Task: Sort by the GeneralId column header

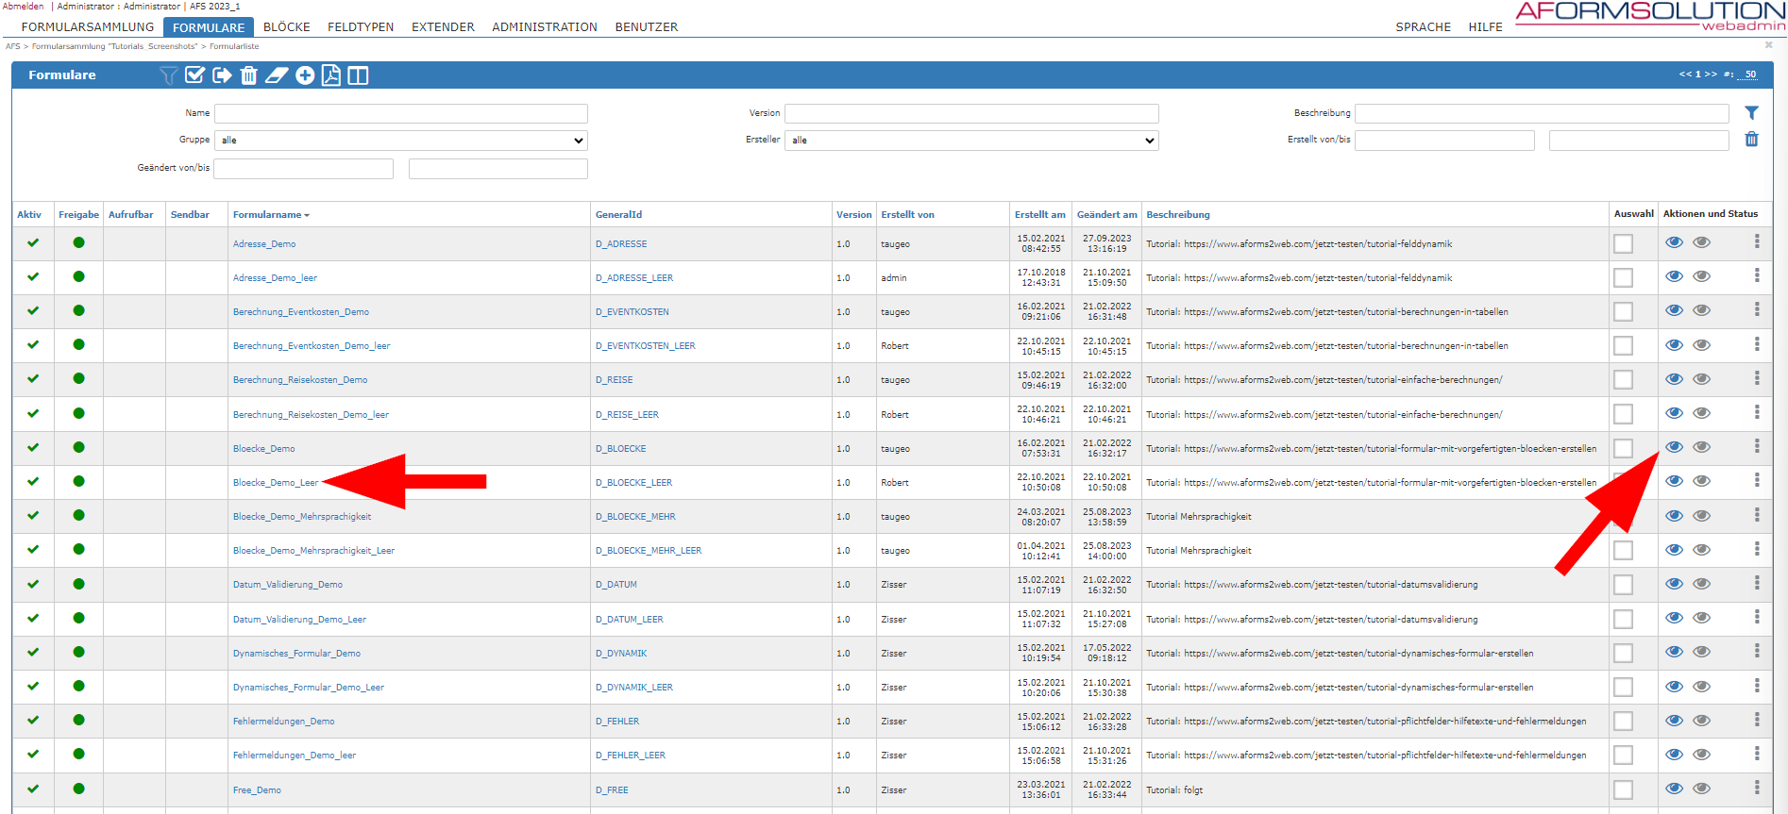Action: pyautogui.click(x=618, y=215)
